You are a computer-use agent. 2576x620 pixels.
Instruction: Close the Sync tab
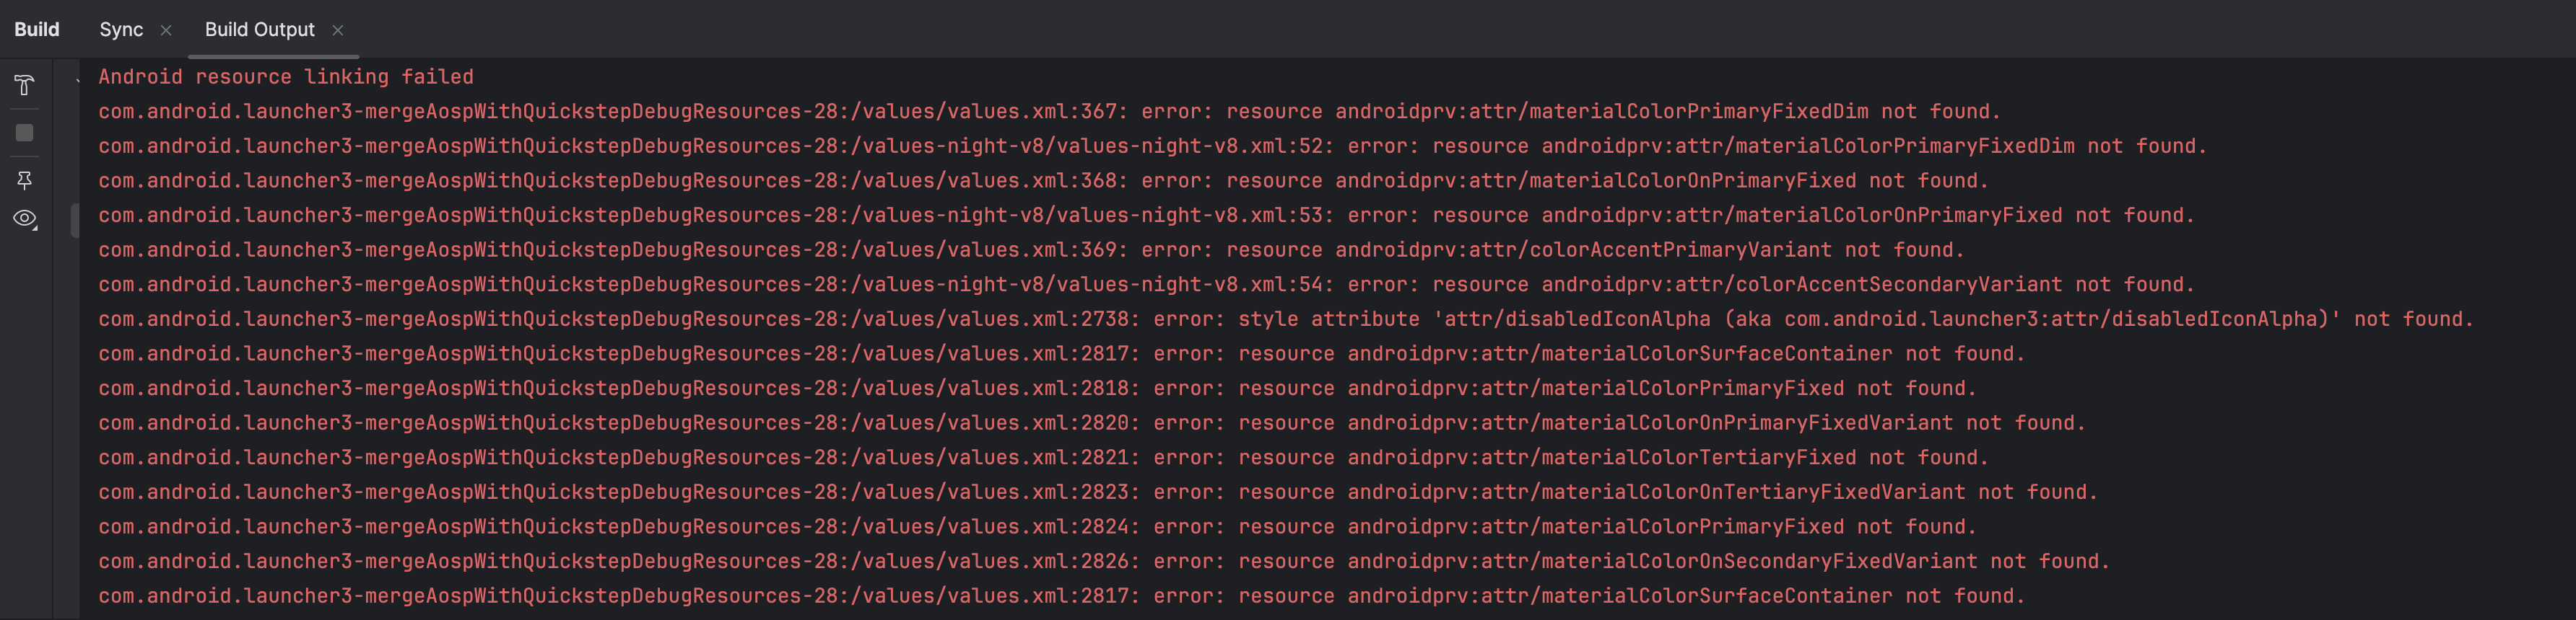click(166, 31)
